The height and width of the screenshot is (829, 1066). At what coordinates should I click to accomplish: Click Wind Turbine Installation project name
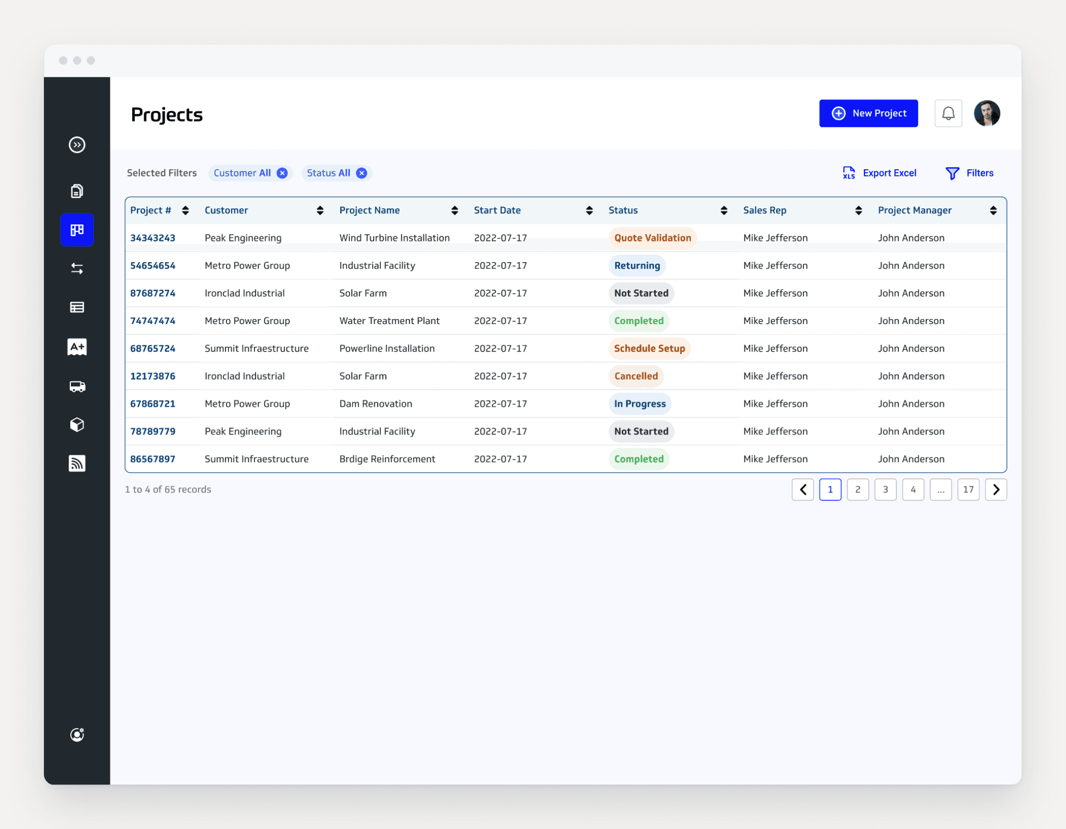(394, 238)
